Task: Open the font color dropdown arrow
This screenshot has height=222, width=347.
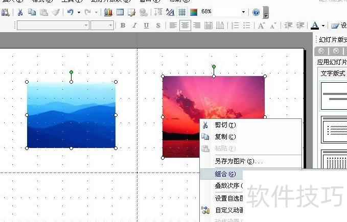Action: pyautogui.click(x=323, y=26)
